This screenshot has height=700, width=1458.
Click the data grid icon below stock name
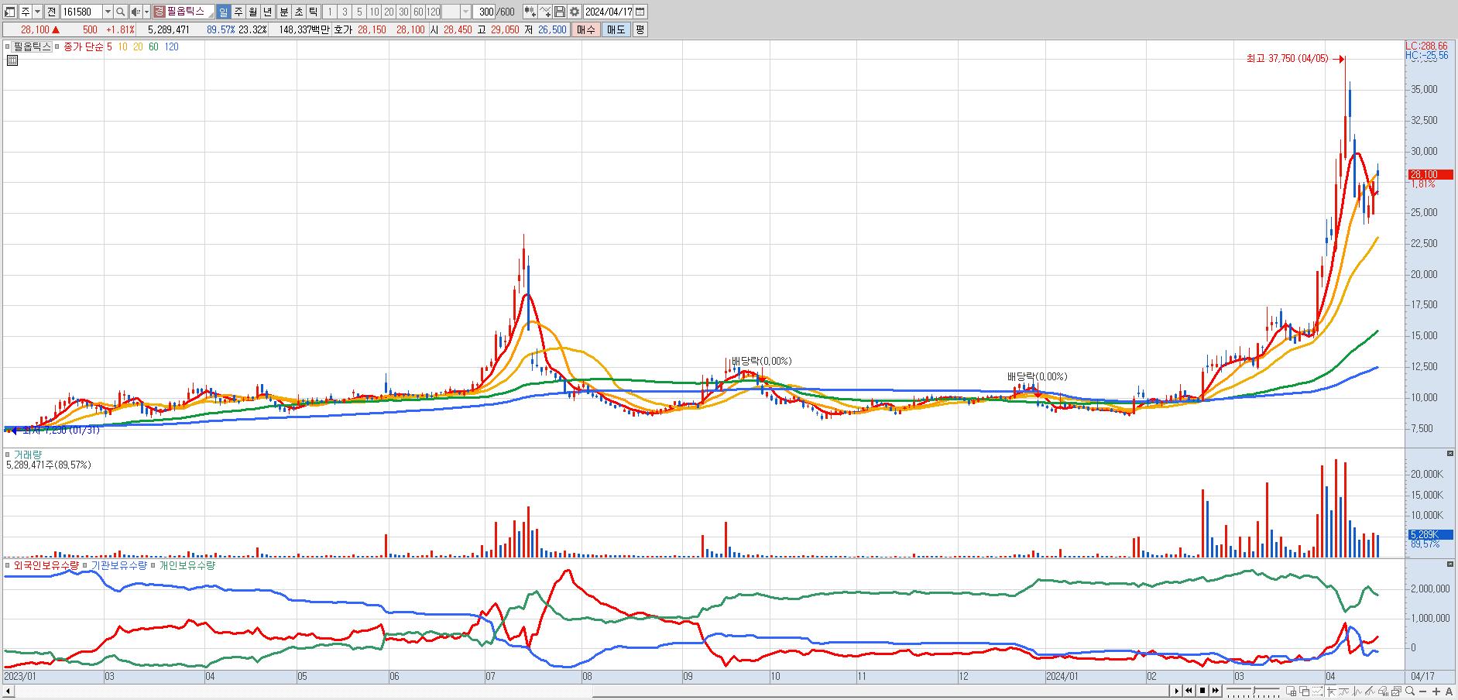pos(11,60)
